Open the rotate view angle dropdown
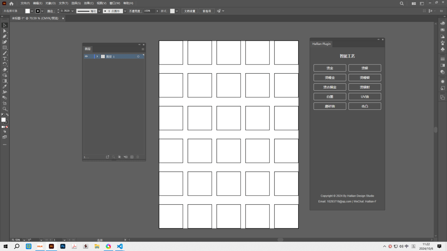 [41, 240]
